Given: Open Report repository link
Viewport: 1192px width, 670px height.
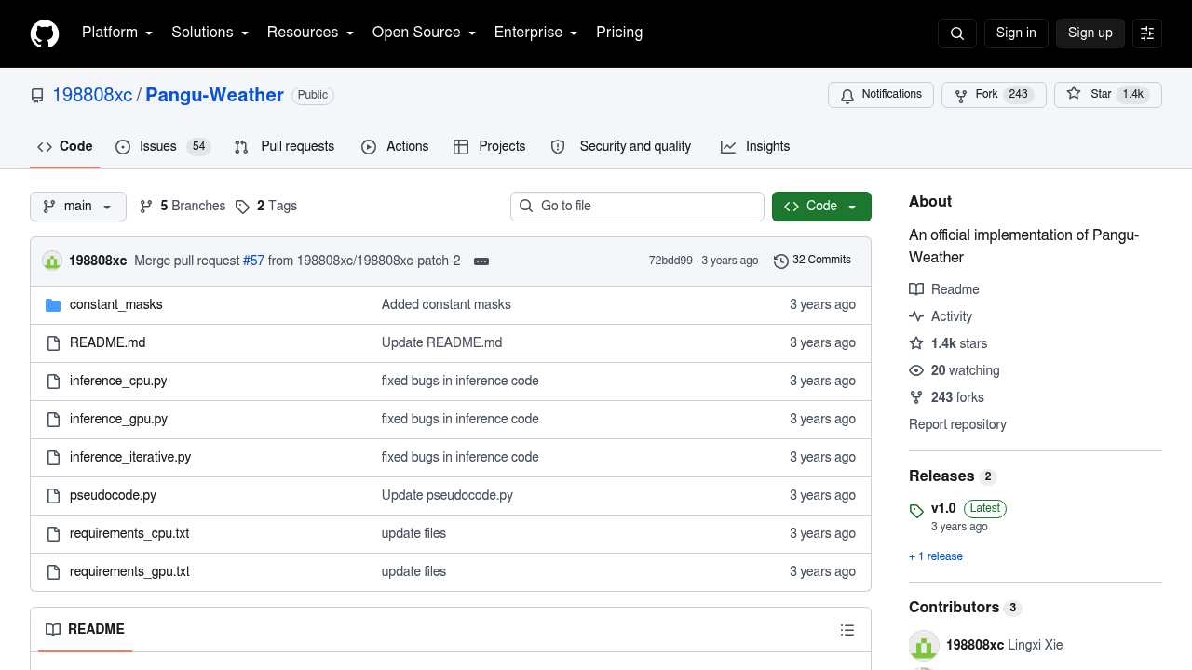Looking at the screenshot, I should 957,424.
